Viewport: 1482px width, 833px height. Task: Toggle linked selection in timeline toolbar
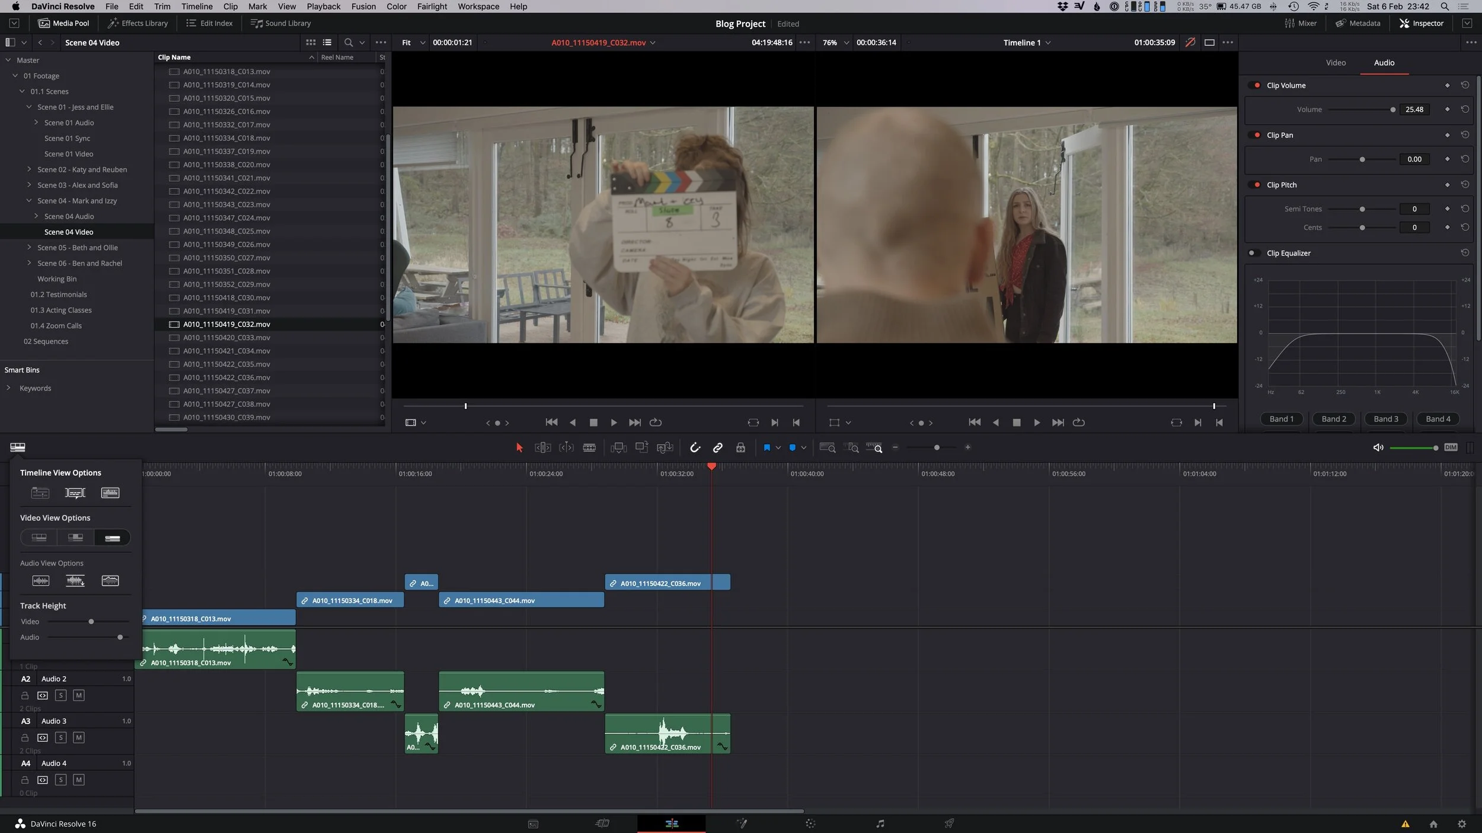tap(718, 447)
